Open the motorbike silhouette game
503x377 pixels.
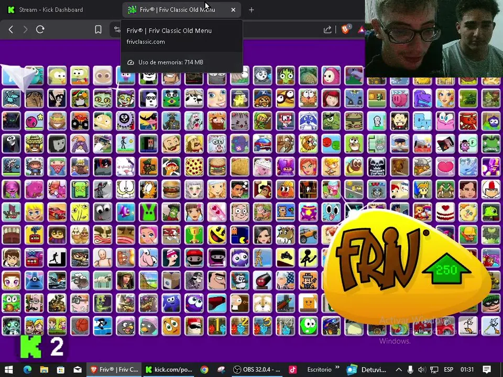[286, 258]
